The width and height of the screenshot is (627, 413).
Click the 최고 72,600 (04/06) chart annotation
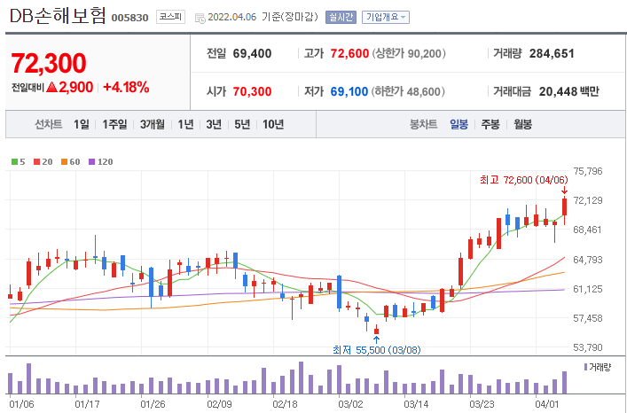point(524,180)
